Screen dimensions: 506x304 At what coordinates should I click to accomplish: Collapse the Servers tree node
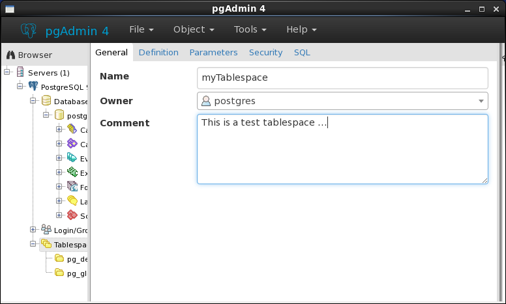pyautogui.click(x=7, y=72)
